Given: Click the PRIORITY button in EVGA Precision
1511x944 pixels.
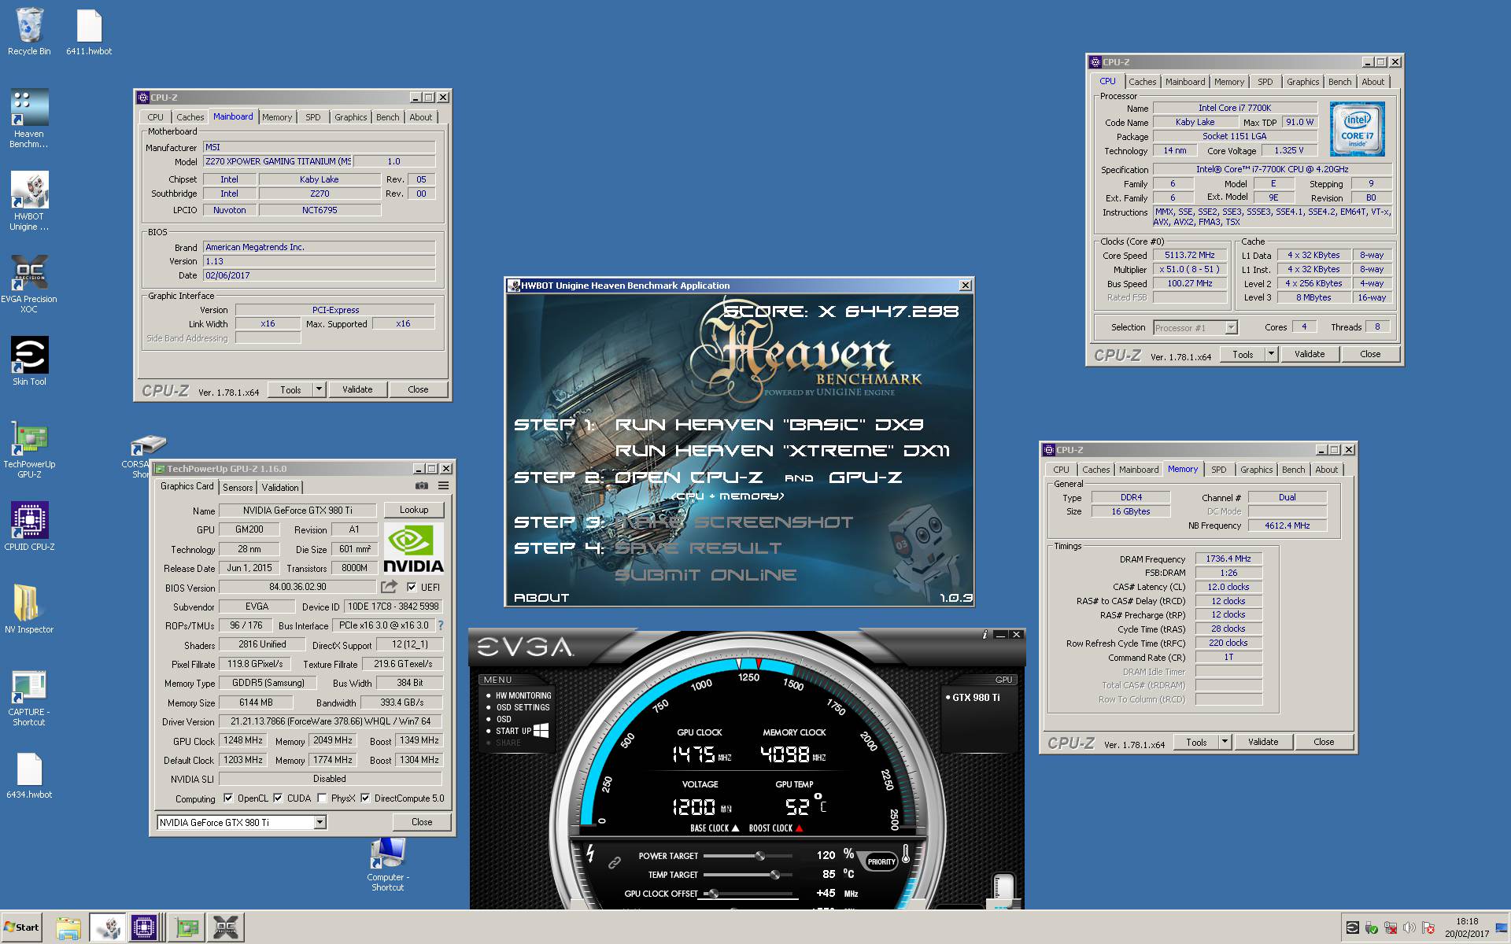Looking at the screenshot, I should click(x=881, y=861).
